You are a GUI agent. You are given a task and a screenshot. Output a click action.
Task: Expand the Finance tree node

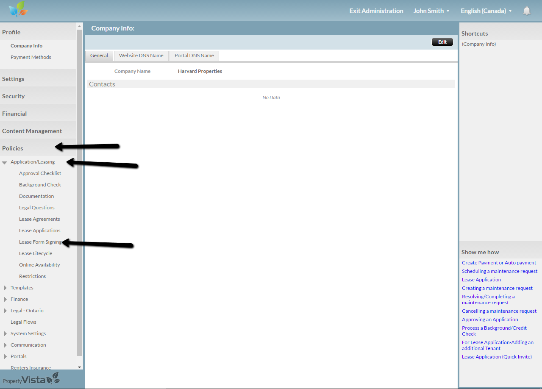pos(5,299)
